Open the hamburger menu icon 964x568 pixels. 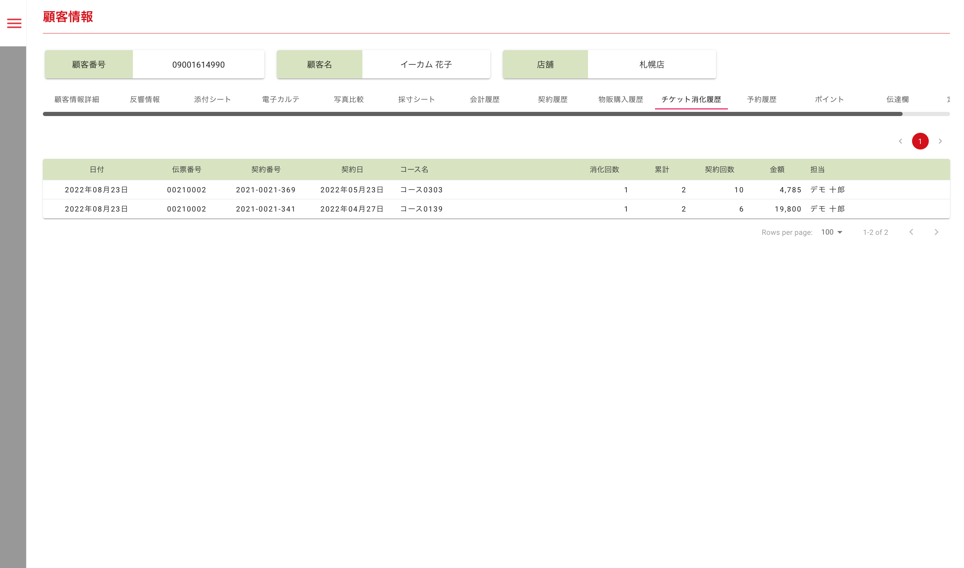pyautogui.click(x=14, y=23)
